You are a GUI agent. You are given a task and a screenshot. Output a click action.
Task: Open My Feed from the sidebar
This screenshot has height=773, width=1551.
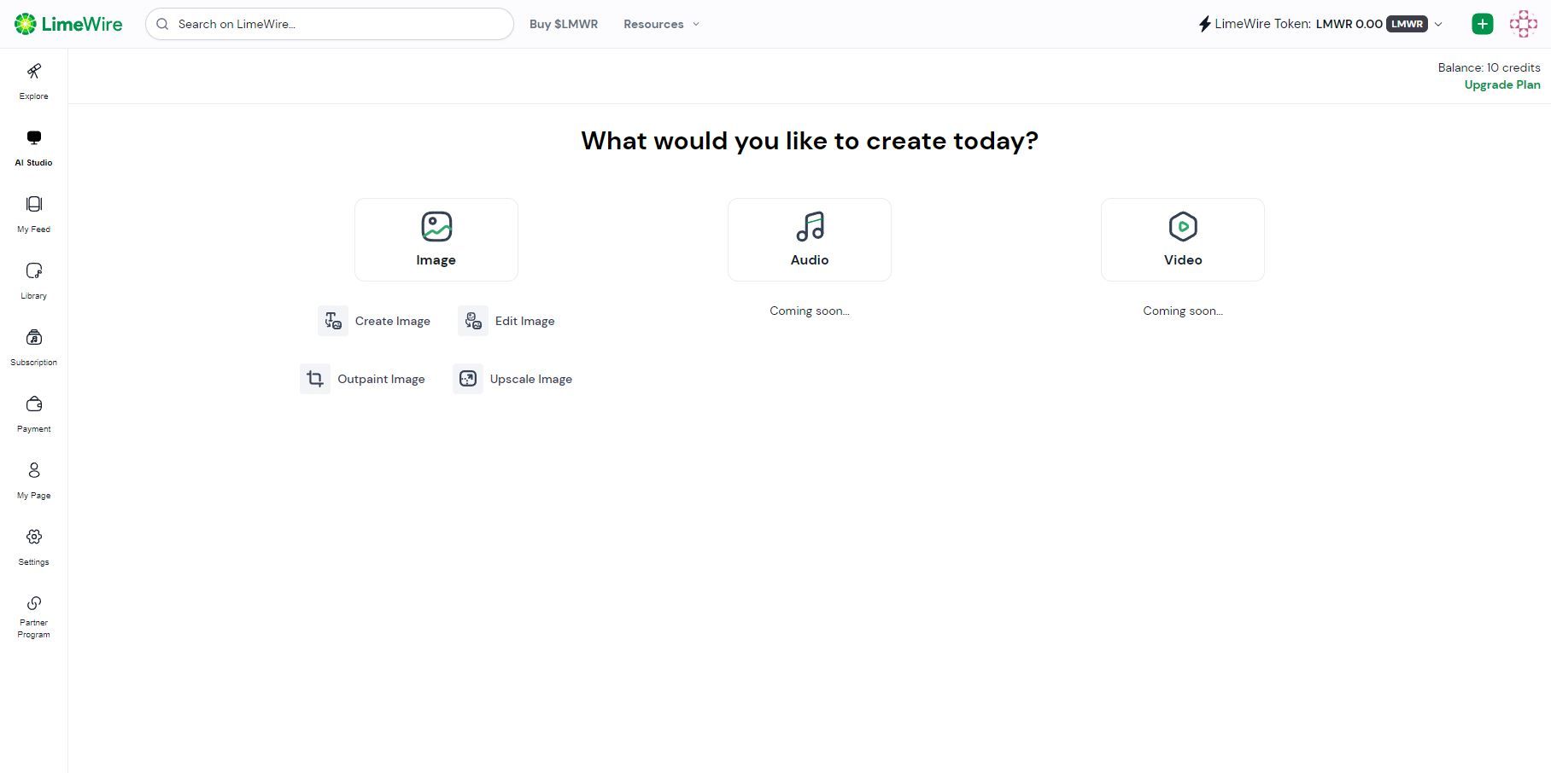point(33,214)
